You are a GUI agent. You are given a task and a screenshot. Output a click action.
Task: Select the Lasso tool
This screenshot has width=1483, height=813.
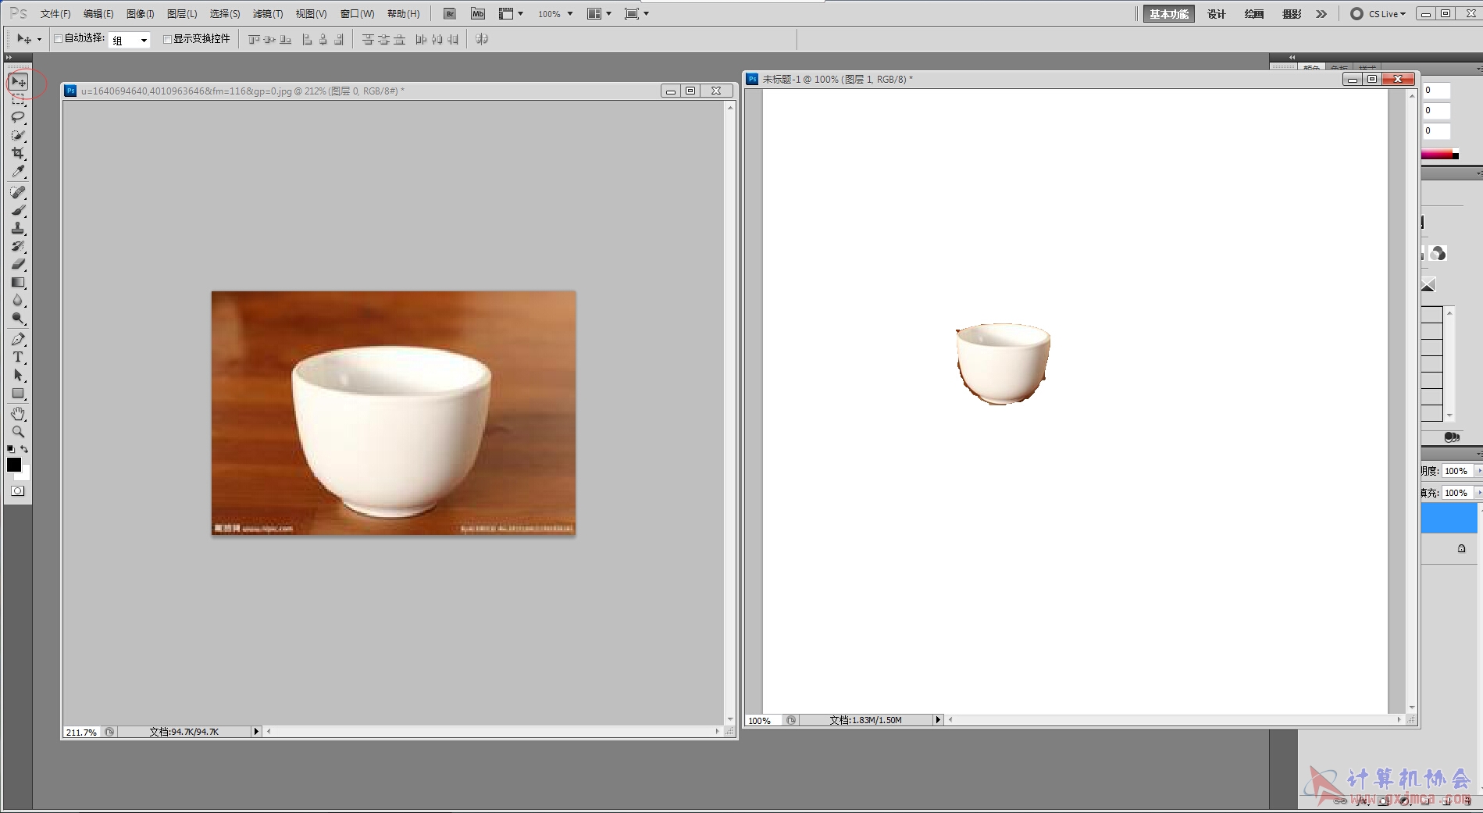pyautogui.click(x=18, y=117)
